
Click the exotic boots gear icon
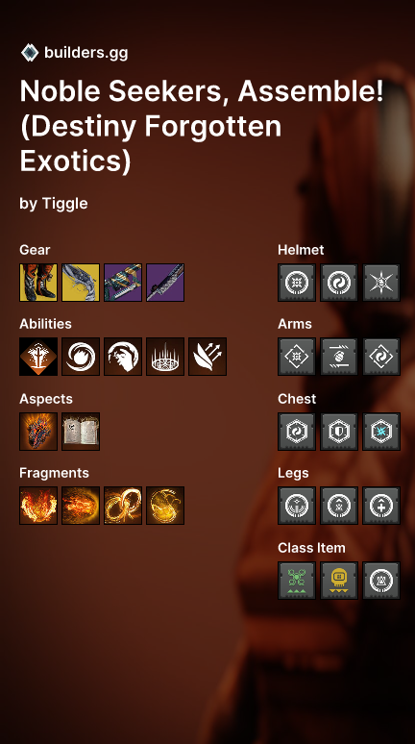(38, 283)
